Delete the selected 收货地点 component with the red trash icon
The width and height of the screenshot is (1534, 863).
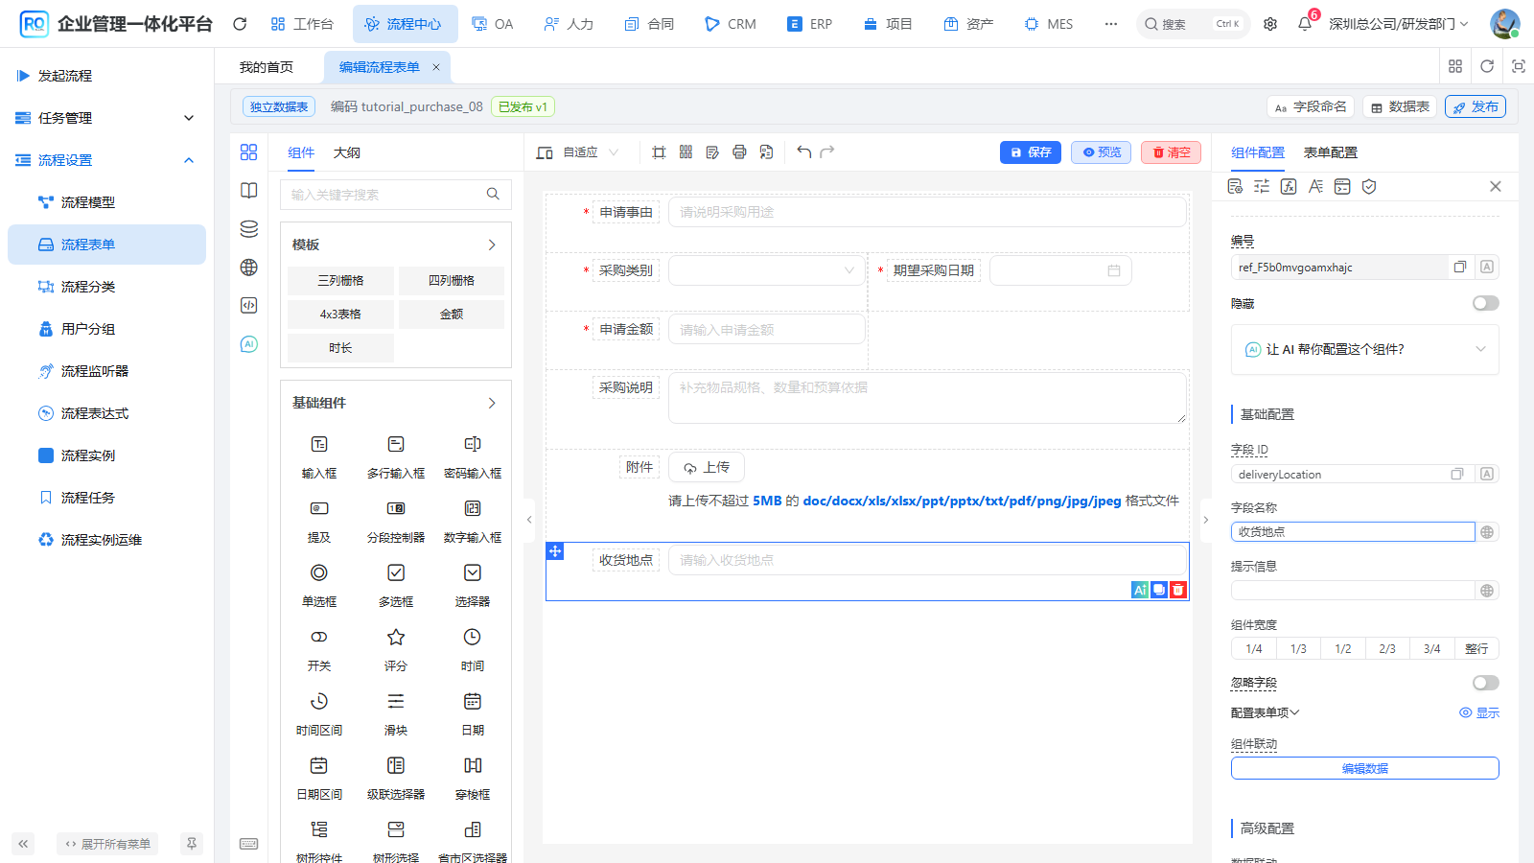click(1178, 590)
